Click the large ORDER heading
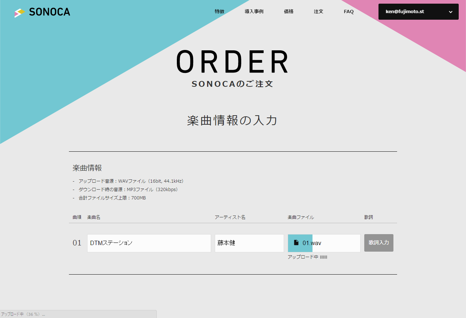Viewport: 466px width, 318px height. coord(233,61)
